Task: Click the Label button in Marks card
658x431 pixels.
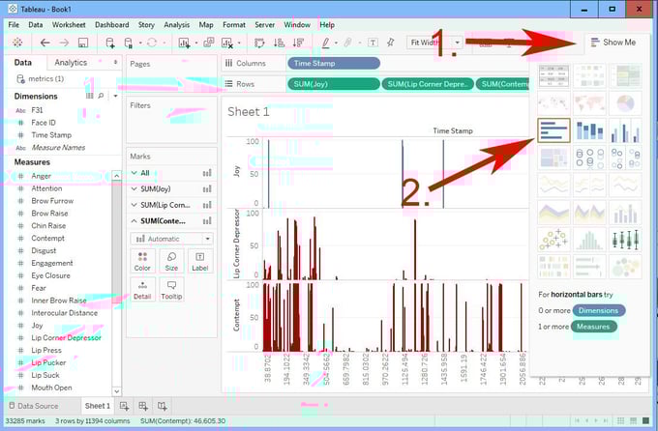Action: pos(198,260)
